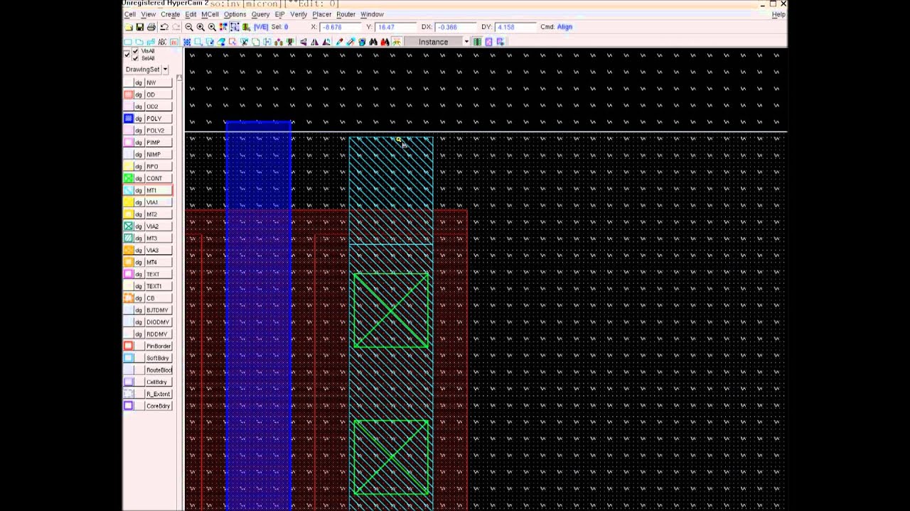Click the zoom in magnifier icon
Viewport: 910px width, 511px height.
click(x=200, y=27)
